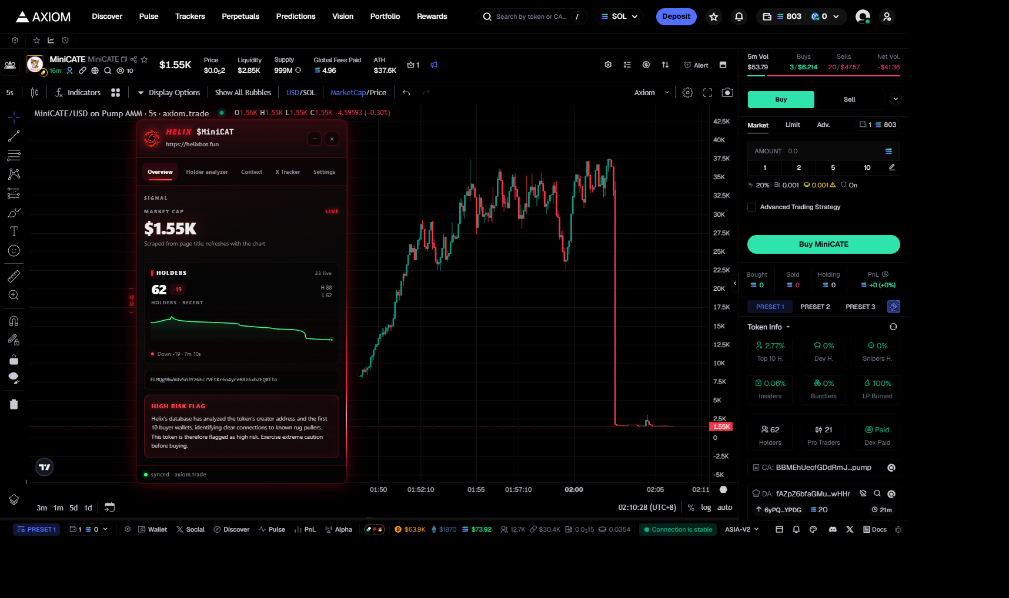Copy the CA contract address row
The image size is (1009, 598).
point(823,468)
